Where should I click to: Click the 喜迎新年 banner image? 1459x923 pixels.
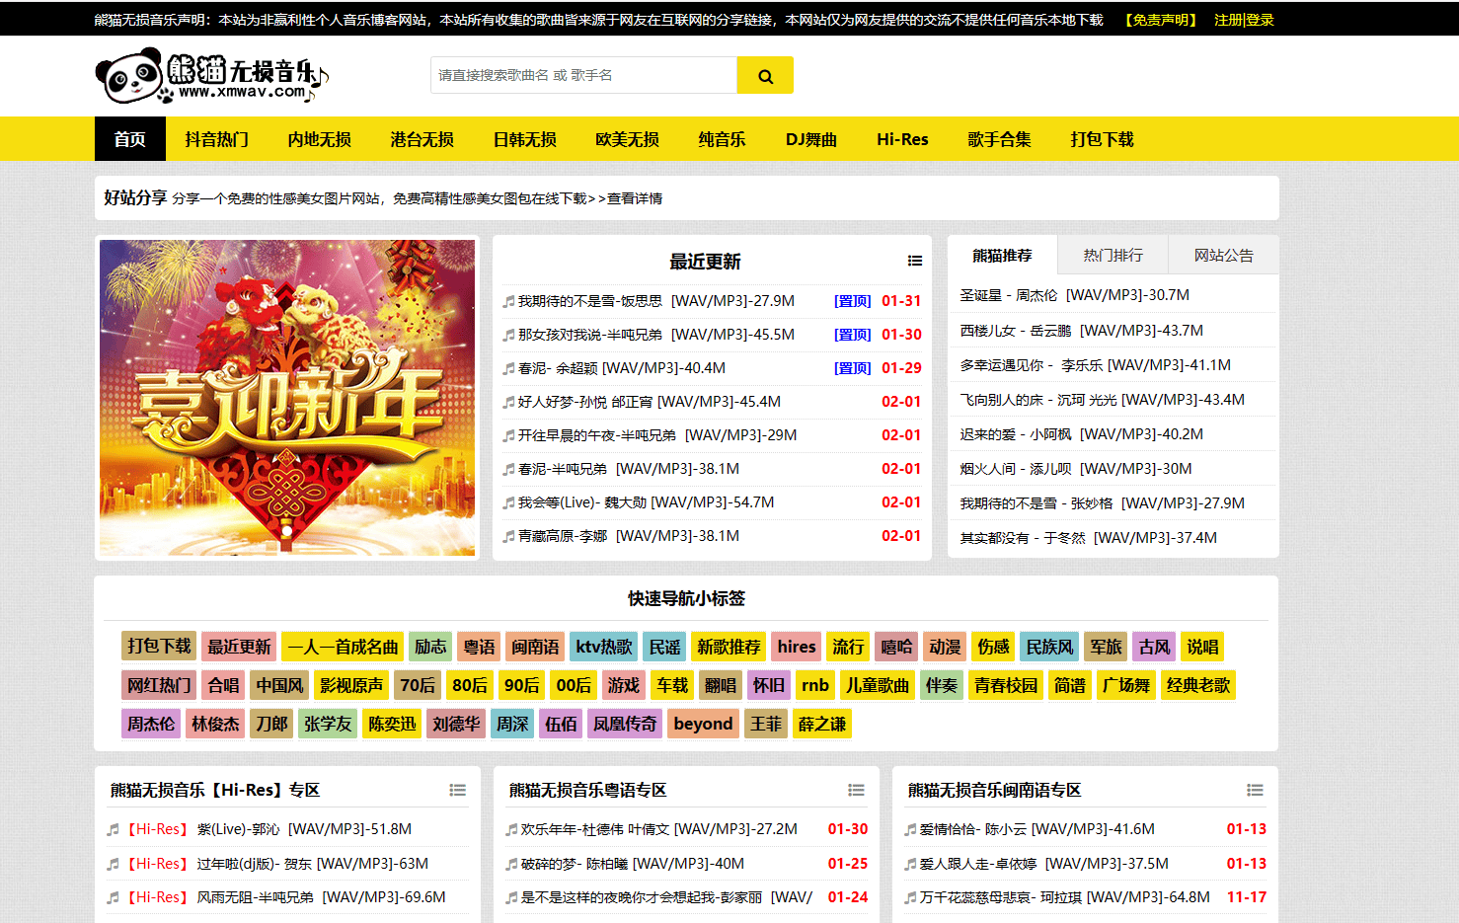[287, 398]
